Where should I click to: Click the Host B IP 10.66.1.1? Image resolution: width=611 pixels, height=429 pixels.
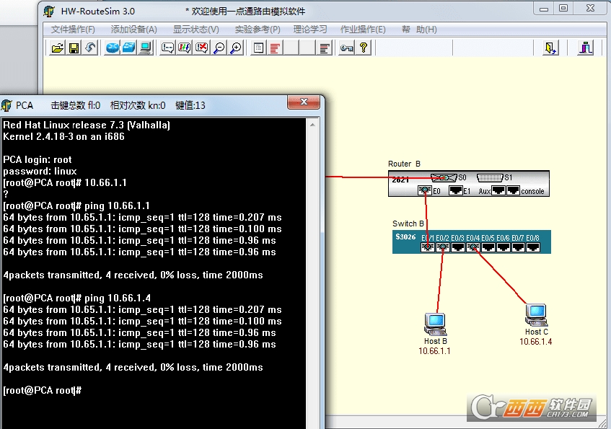pyautogui.click(x=434, y=351)
